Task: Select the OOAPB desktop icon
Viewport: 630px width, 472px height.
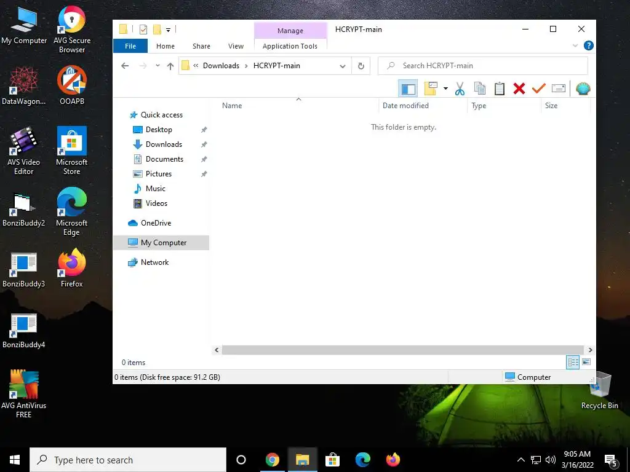Action: [72, 85]
